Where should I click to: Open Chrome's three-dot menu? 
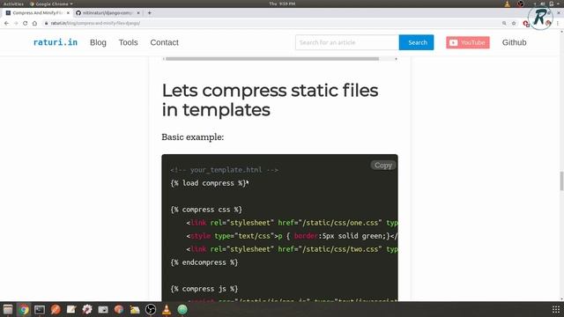click(558, 24)
